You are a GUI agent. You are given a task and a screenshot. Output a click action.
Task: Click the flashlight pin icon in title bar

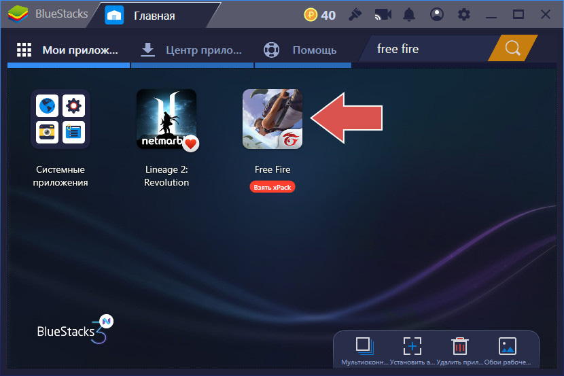click(x=355, y=15)
